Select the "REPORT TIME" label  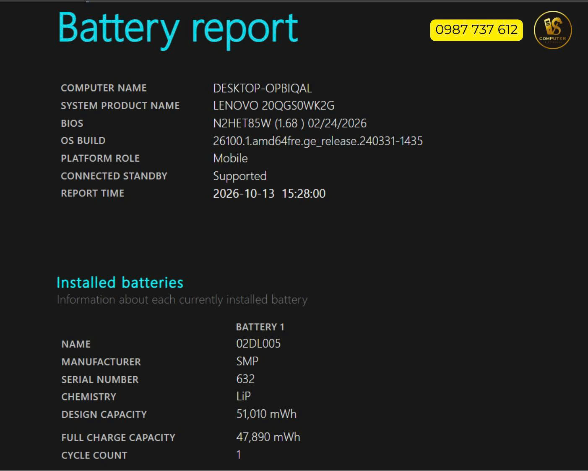(x=92, y=194)
